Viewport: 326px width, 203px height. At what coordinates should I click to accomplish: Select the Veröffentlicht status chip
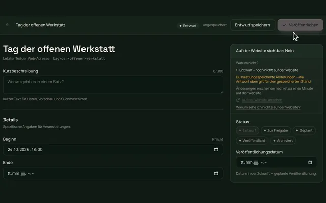tap(252, 141)
